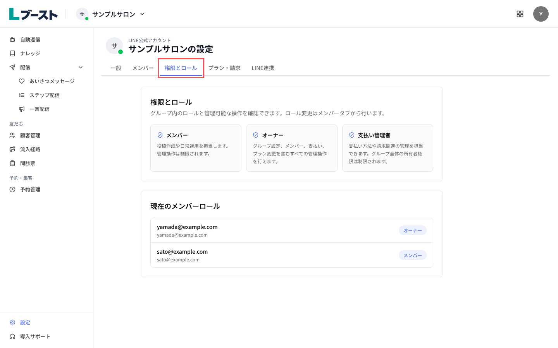The height and width of the screenshot is (348, 558).
Task: Open ナレッジ from the sidebar
Action: (46, 53)
